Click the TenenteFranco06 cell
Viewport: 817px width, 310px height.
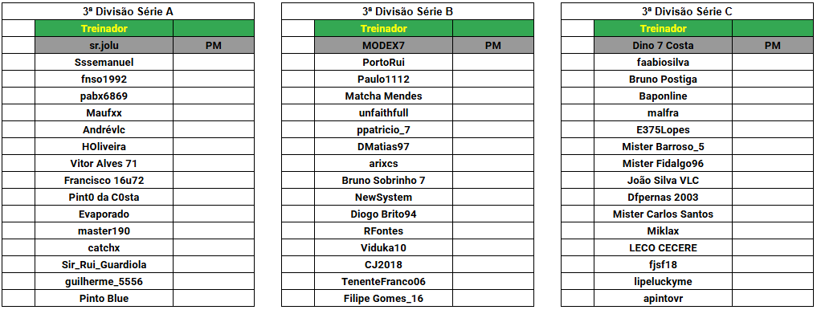click(383, 281)
